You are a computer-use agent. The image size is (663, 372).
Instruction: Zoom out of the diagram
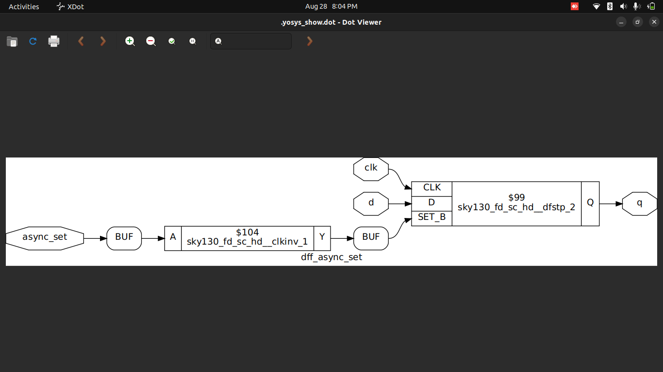[x=150, y=41]
